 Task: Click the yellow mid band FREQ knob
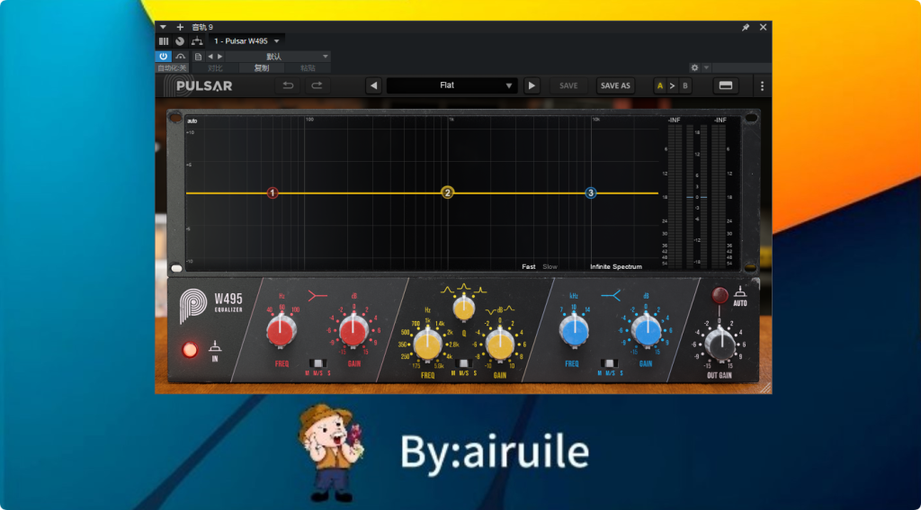(427, 344)
